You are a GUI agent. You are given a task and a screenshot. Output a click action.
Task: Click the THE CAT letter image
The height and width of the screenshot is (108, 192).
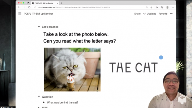[133, 67]
